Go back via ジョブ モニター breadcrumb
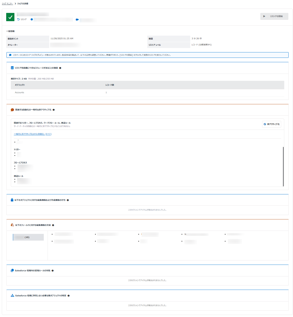293x317 pixels. (x=7, y=4)
